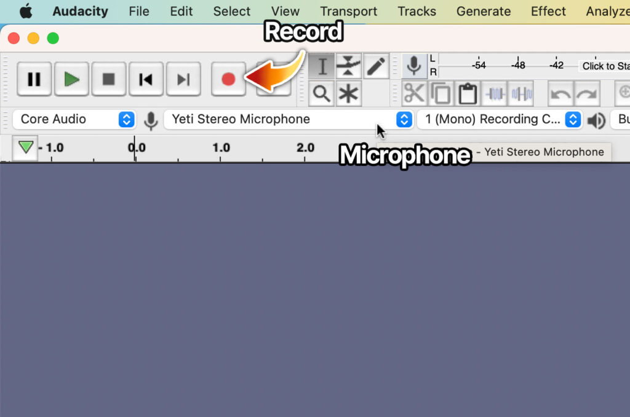Image resolution: width=630 pixels, height=417 pixels.
Task: Open the 1 (Mono) Recording Channels dropdown
Action: click(x=500, y=119)
